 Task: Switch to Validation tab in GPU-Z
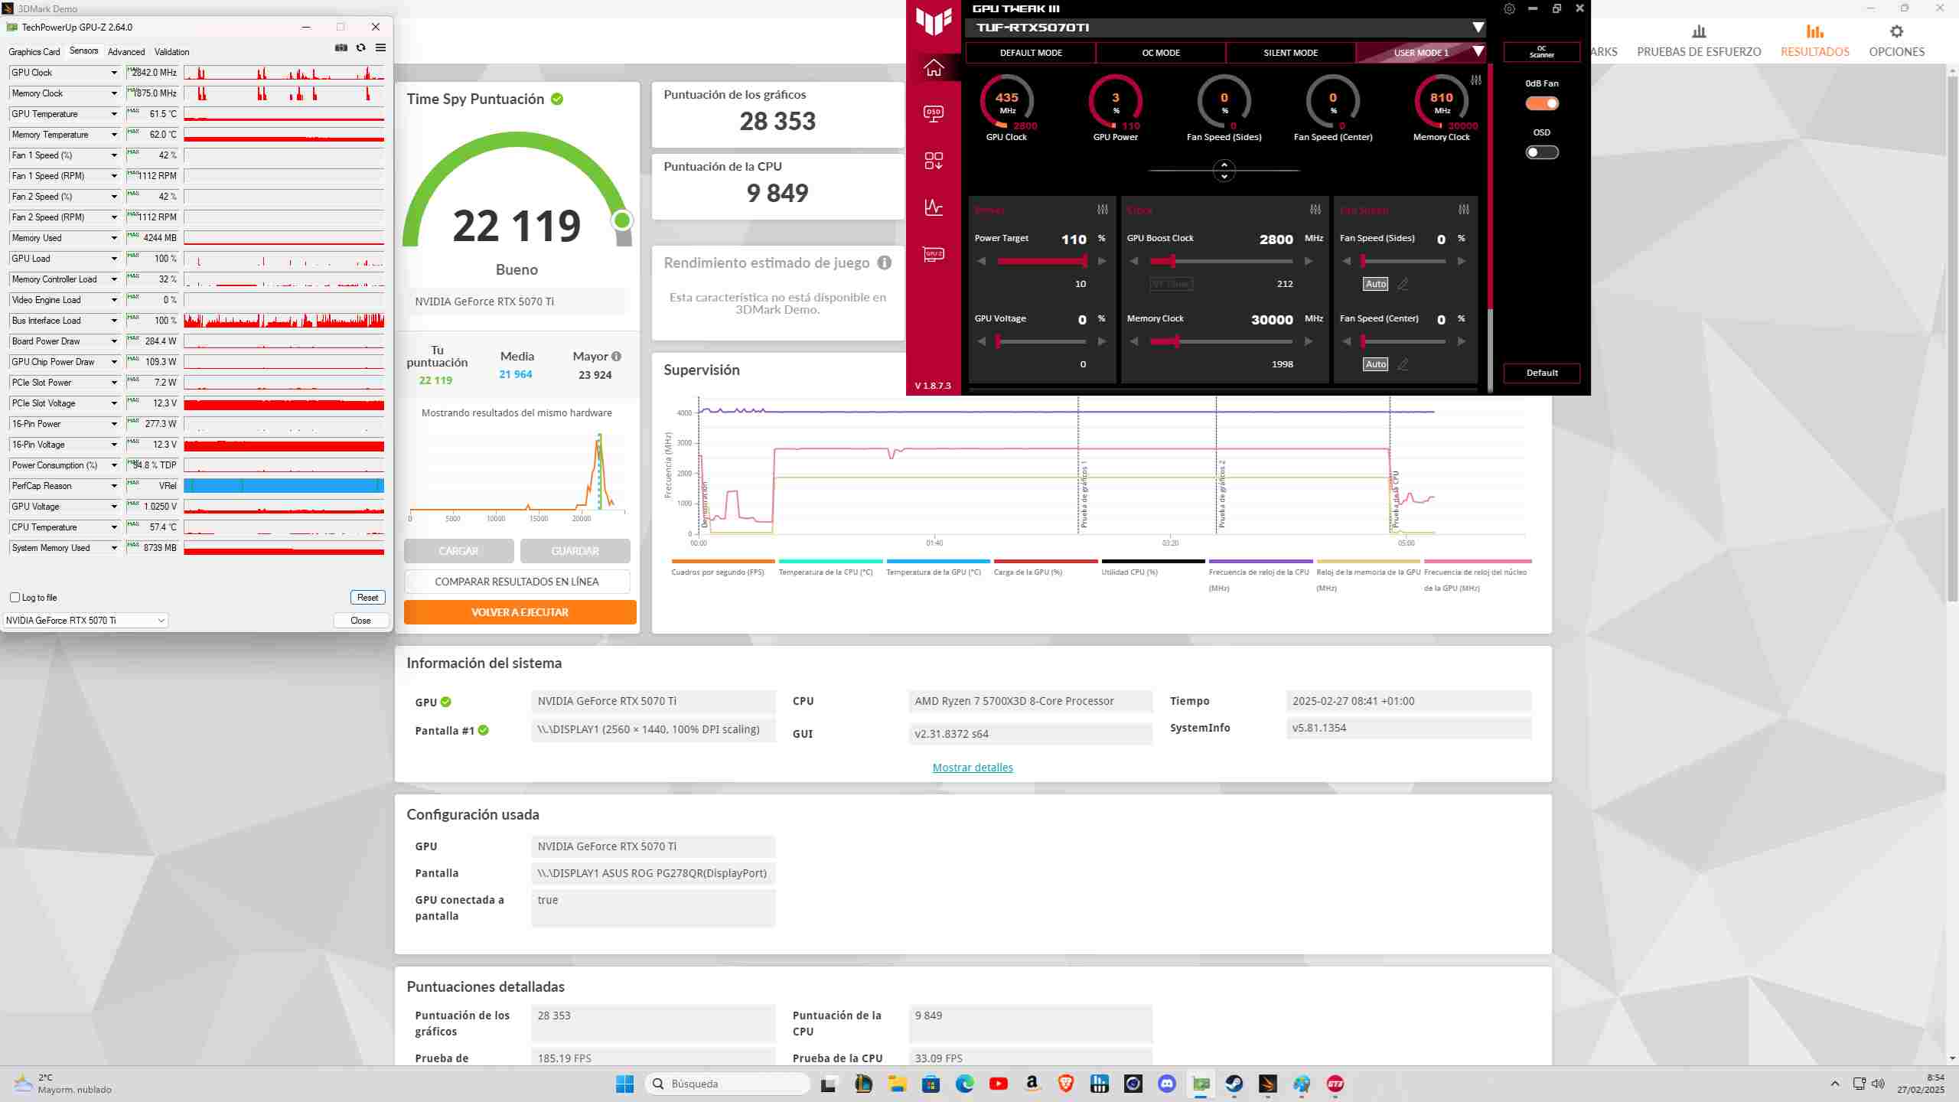pyautogui.click(x=171, y=52)
